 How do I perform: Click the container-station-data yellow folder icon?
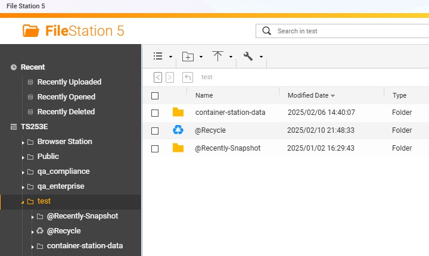178,112
